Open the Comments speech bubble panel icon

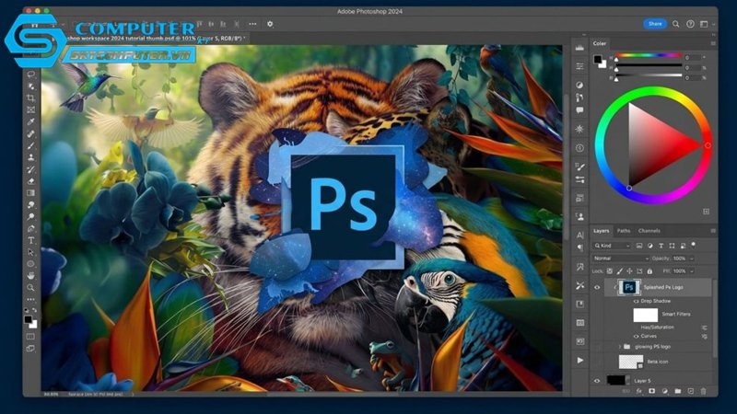(579, 110)
